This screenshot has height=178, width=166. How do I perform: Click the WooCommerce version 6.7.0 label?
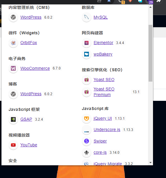pos(57,68)
